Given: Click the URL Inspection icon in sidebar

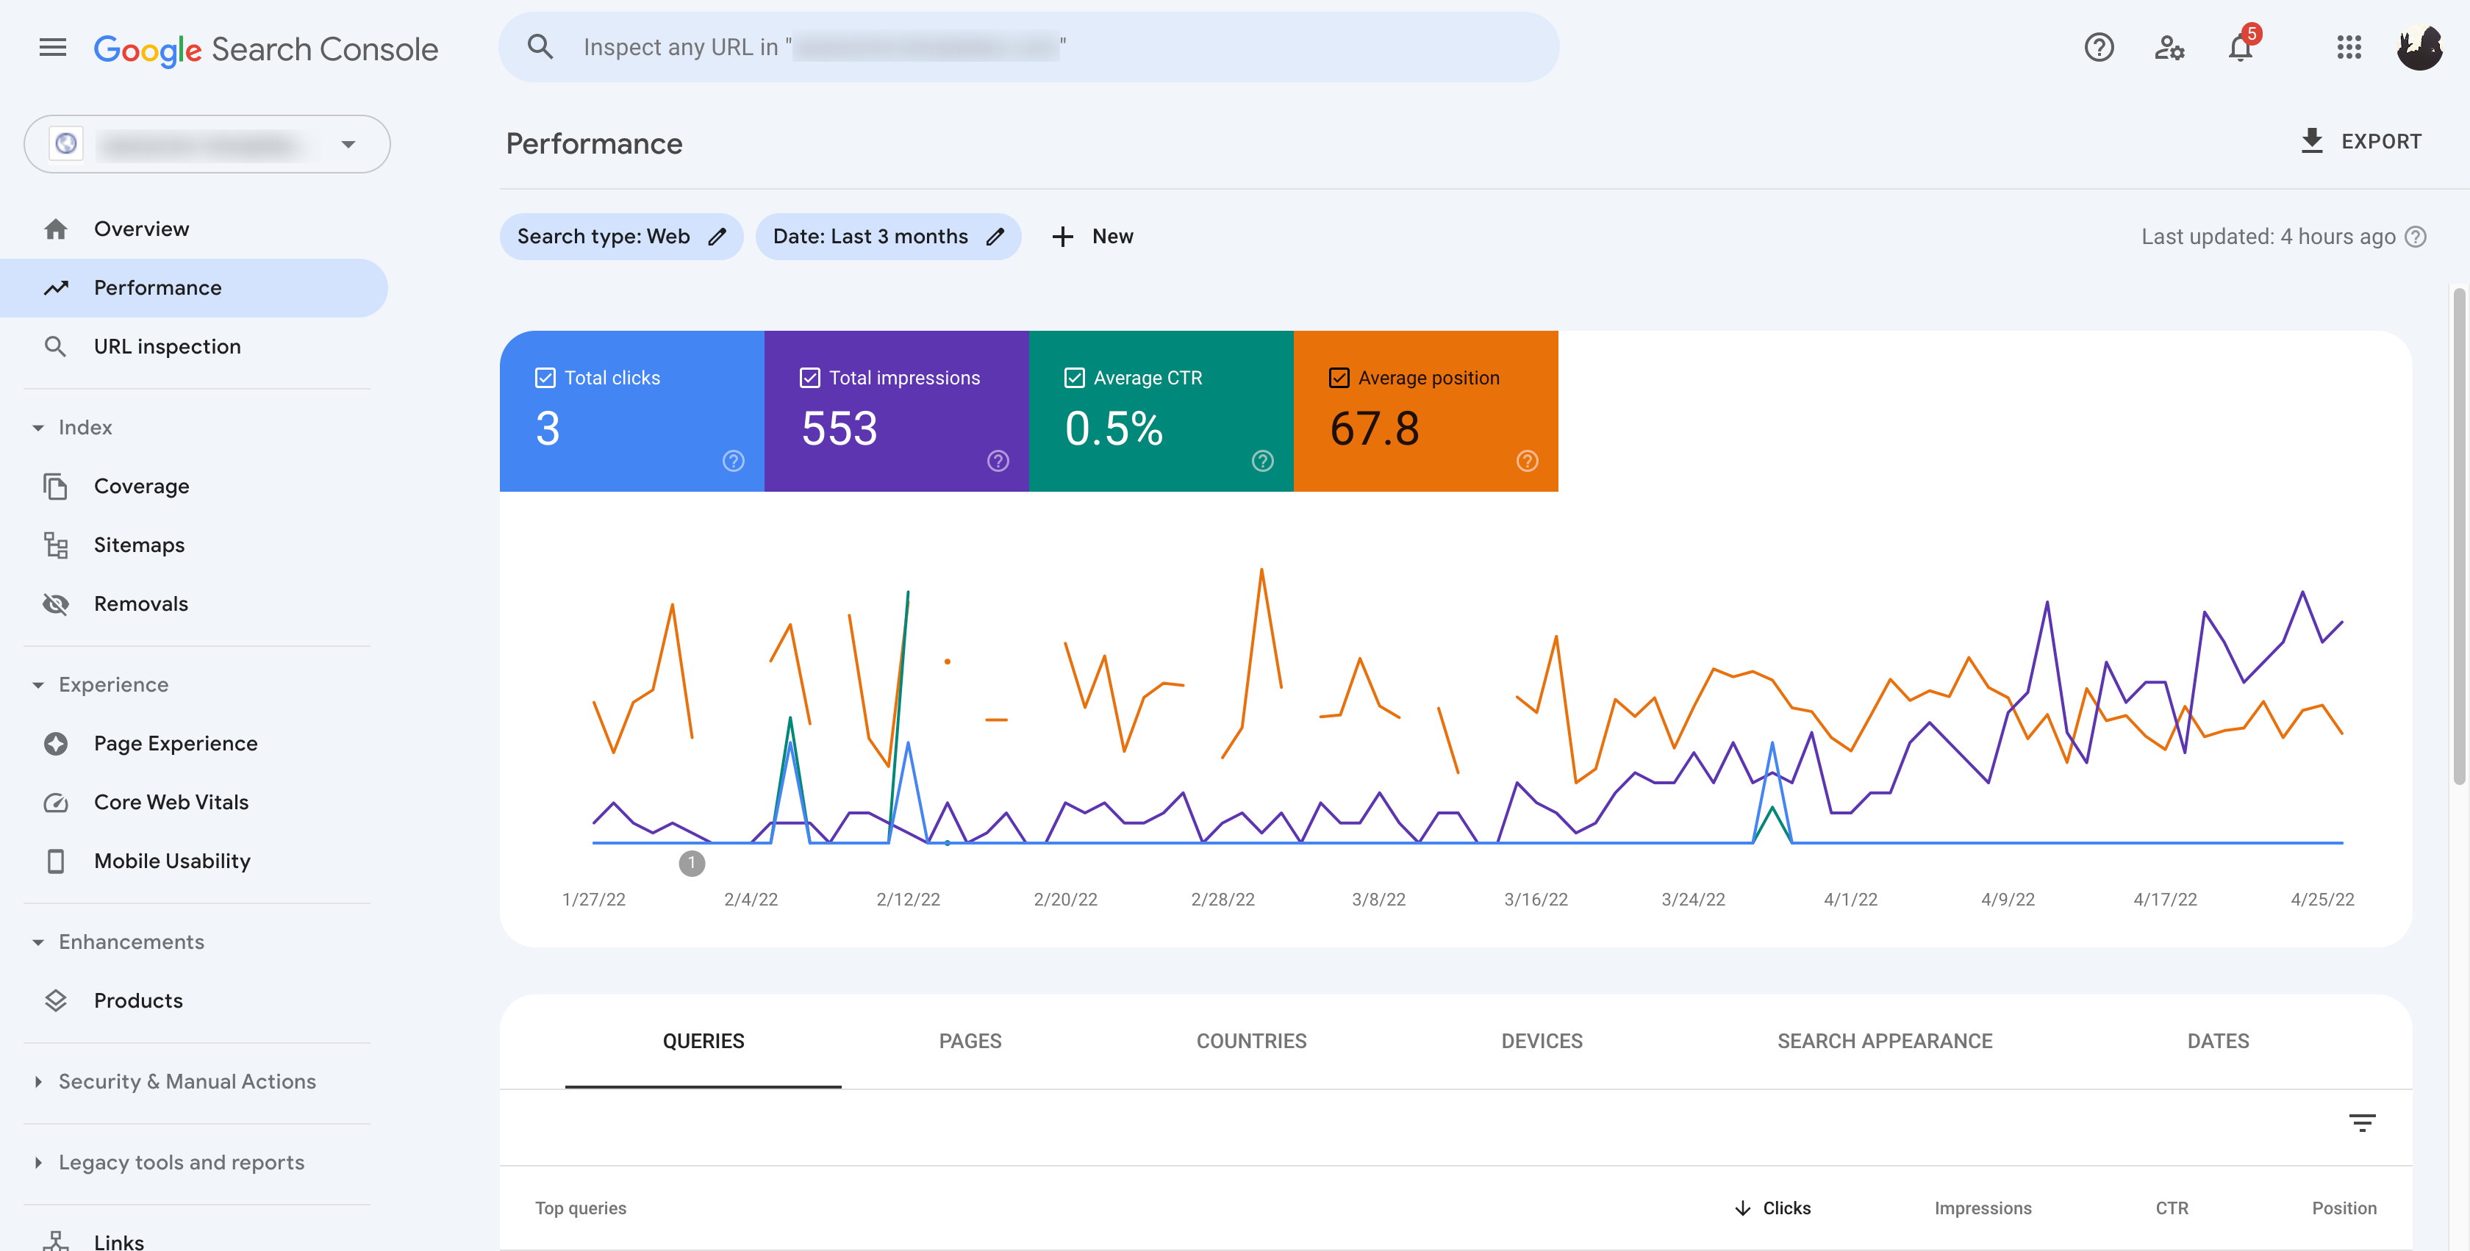Looking at the screenshot, I should [x=54, y=348].
